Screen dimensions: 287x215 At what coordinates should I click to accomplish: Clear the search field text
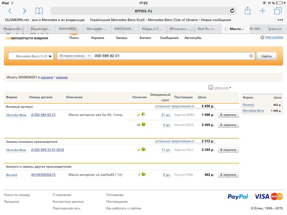click(x=251, y=56)
